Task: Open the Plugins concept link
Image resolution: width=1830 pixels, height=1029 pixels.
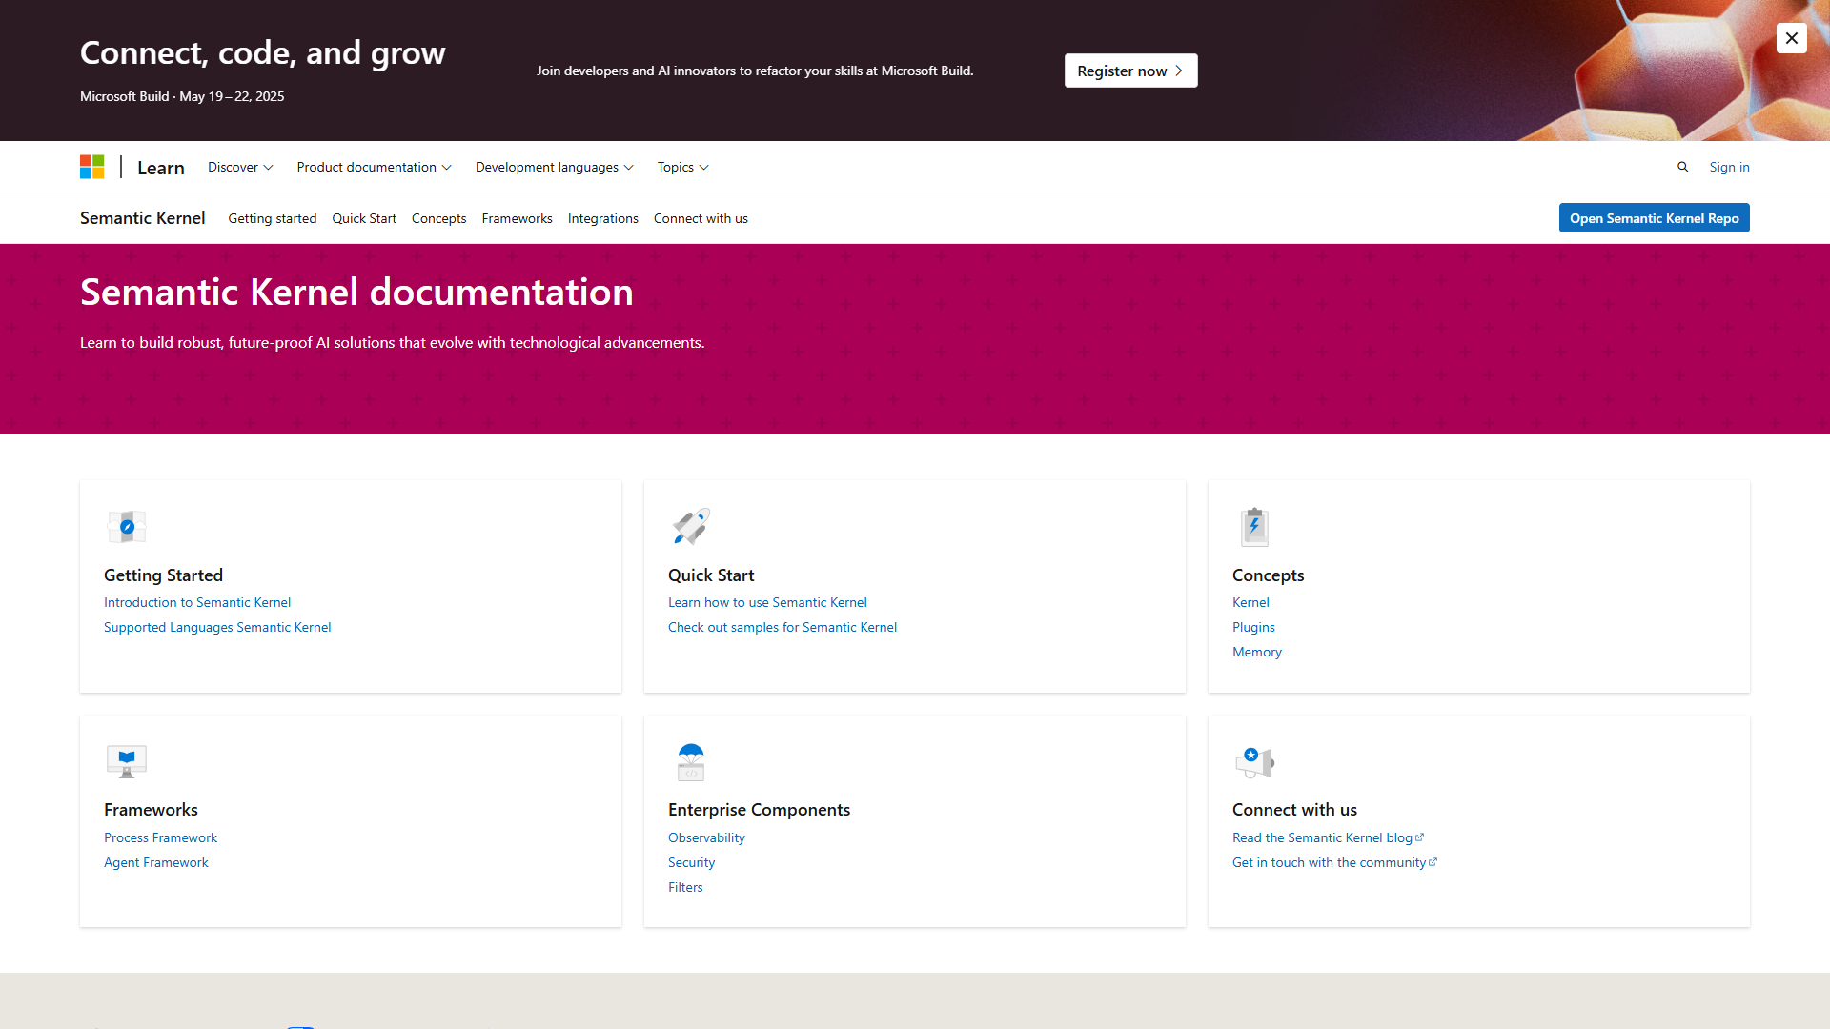Action: coord(1253,627)
